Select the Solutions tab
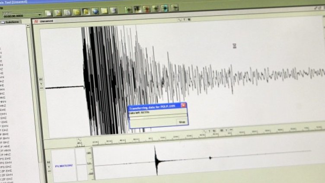The height and width of the screenshot is (183, 325). click(12, 22)
